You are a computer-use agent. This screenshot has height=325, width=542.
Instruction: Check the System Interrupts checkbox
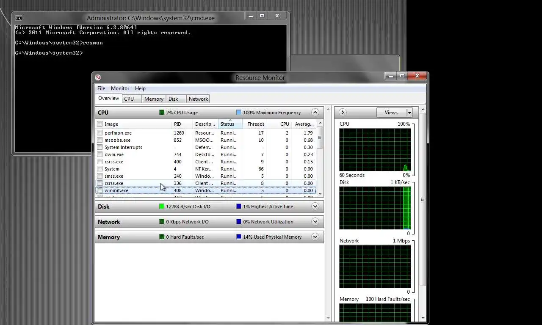click(100, 147)
